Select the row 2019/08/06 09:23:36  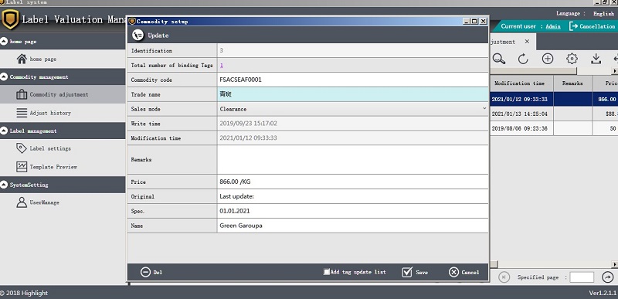tap(554, 128)
